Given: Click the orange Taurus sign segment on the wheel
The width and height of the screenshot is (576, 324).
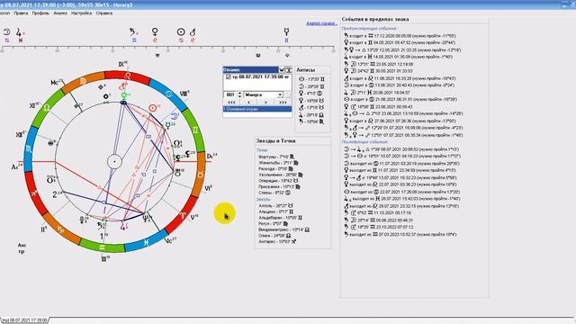Looking at the screenshot, I should 200,174.
